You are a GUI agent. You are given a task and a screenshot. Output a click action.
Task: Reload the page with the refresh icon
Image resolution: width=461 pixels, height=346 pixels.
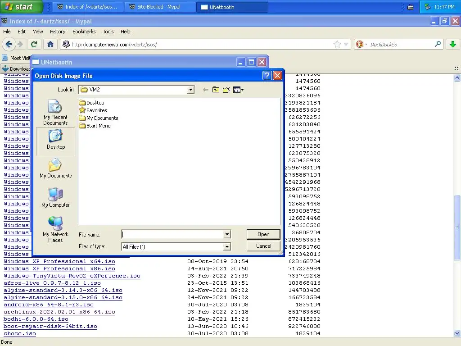click(x=34, y=45)
